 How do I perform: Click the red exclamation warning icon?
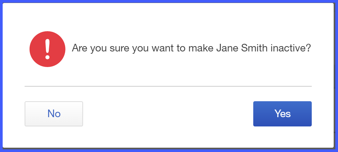pyautogui.click(x=48, y=49)
